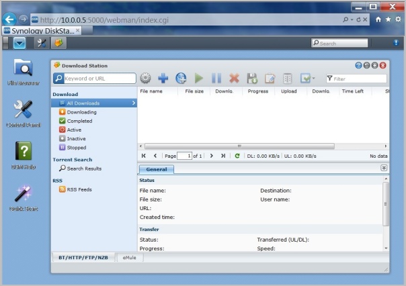Viewport: 406px width, 286px height.
Task: Open DSM main menu dropdown button
Action: [x=19, y=43]
